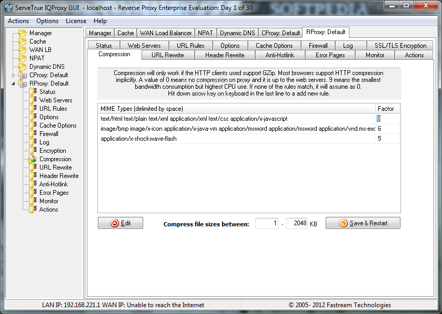Click the Dynamic DNS folder icon
The width and height of the screenshot is (442, 314).
coord(23,67)
